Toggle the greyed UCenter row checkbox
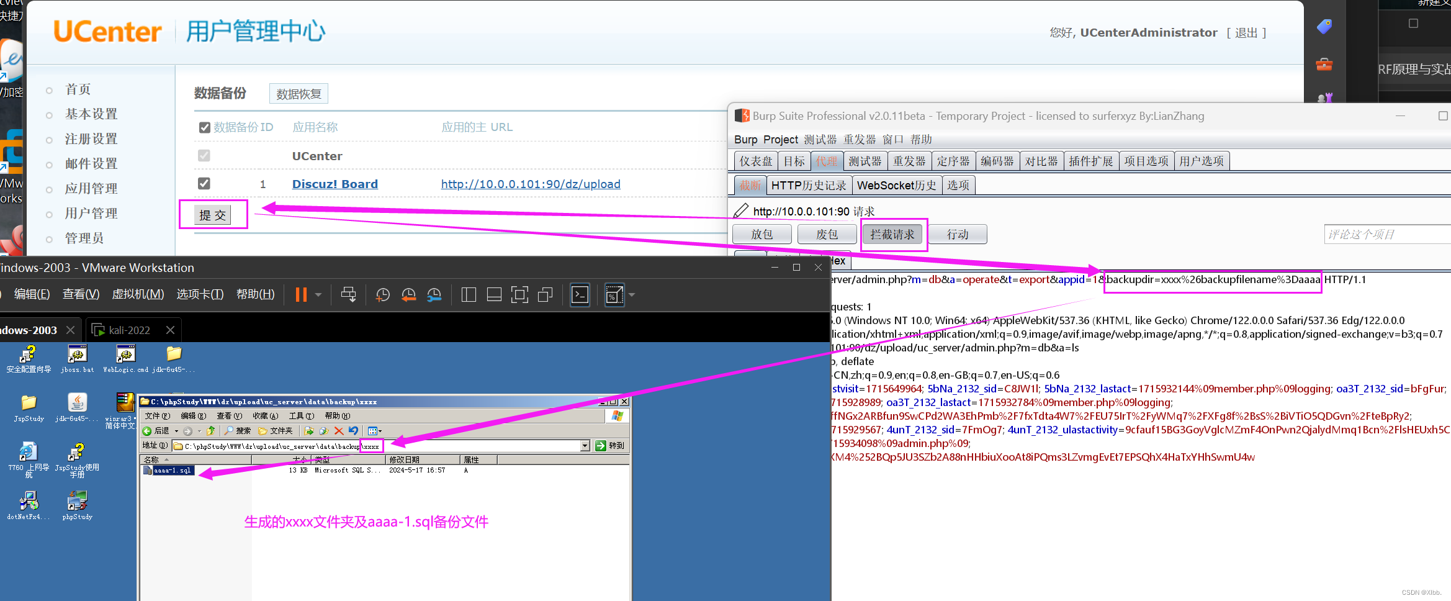1451x601 pixels. [x=204, y=155]
